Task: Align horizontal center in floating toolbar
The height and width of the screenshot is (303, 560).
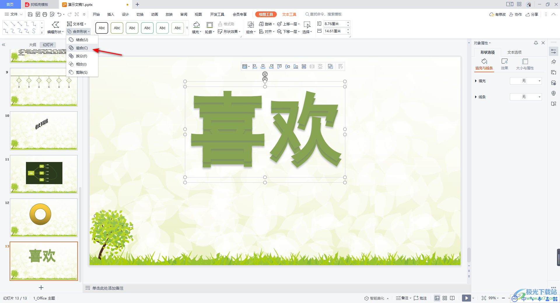Action: point(263,66)
